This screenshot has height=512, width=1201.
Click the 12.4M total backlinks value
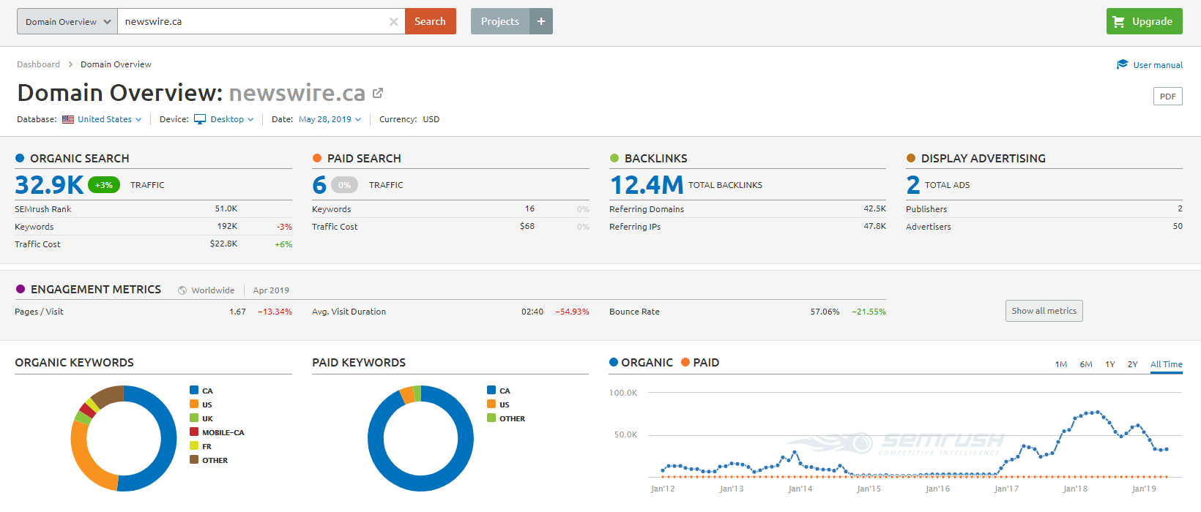647,184
